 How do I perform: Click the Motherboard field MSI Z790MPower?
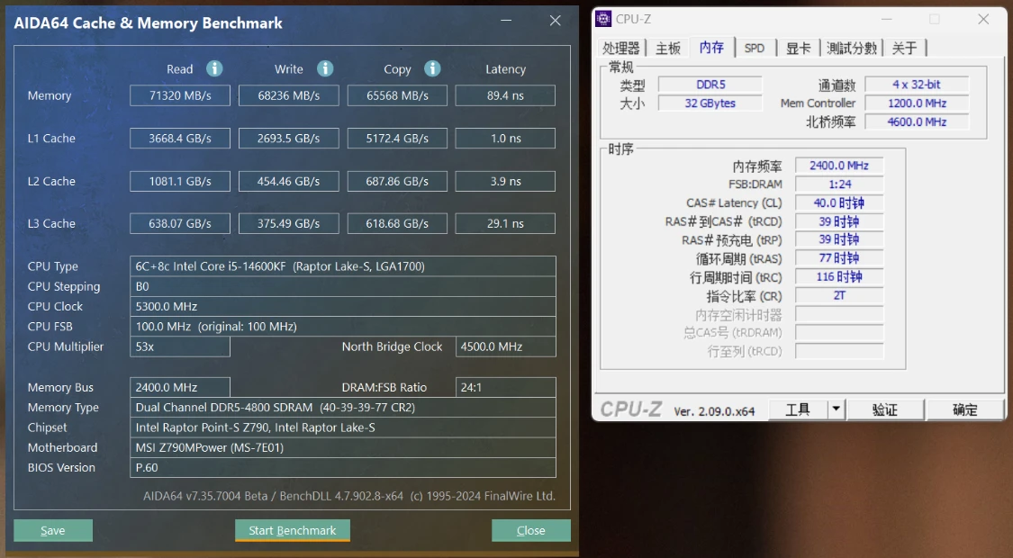(343, 447)
